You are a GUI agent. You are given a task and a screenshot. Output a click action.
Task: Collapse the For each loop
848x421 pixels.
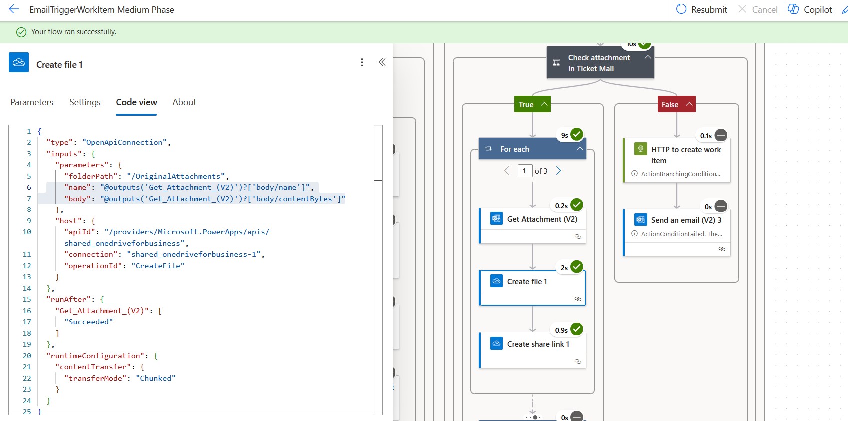(580, 149)
